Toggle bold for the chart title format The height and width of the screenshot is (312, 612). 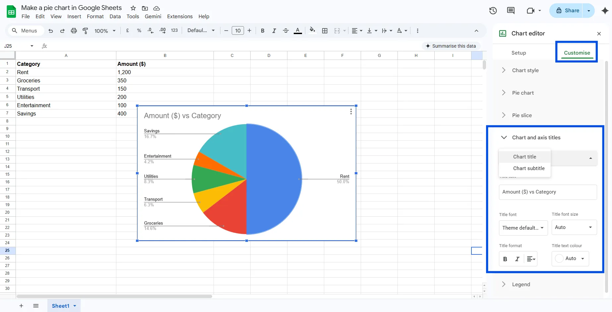tap(505, 258)
